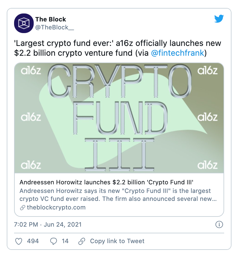
Task: Click The Block profile avatar
Action: [24, 23]
